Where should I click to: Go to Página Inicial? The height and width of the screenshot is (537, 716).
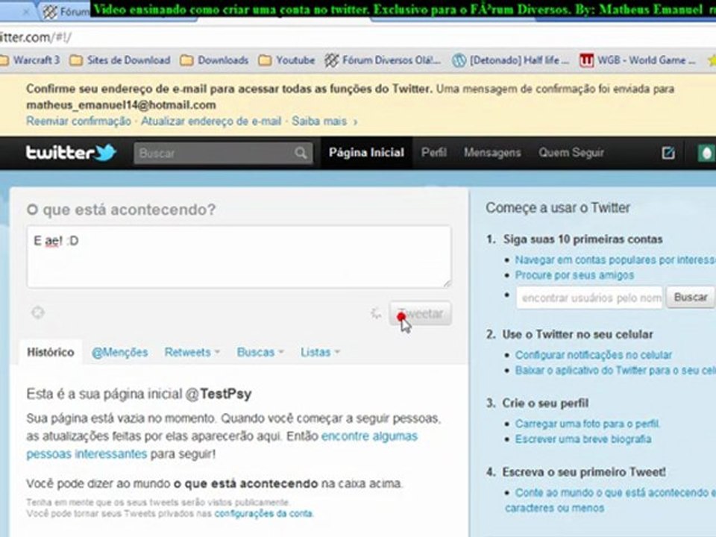[367, 152]
